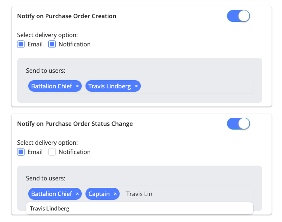Click the Travis Lindberg tag in Creation recipients
Screen dimensions: 282x222
109,86
